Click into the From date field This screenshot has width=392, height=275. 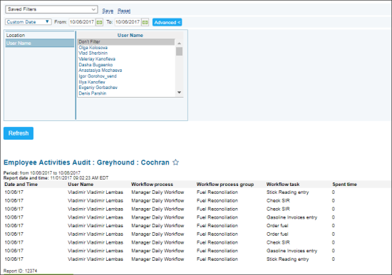click(x=82, y=22)
